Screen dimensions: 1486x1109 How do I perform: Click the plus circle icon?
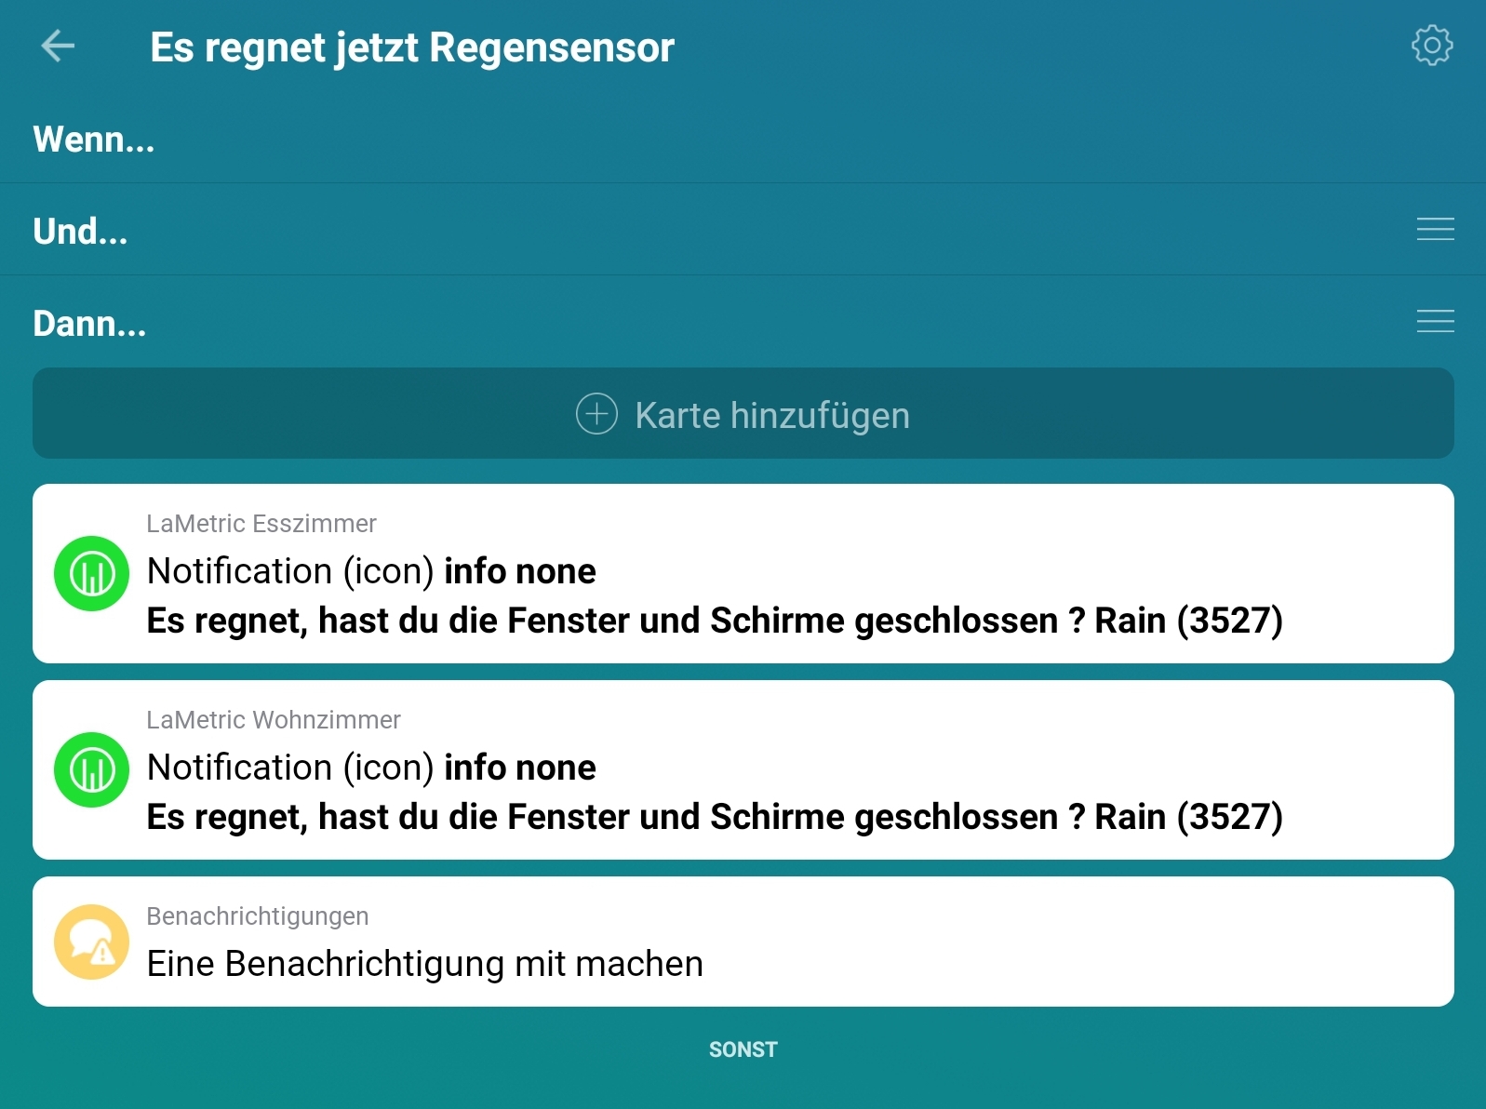(x=596, y=414)
